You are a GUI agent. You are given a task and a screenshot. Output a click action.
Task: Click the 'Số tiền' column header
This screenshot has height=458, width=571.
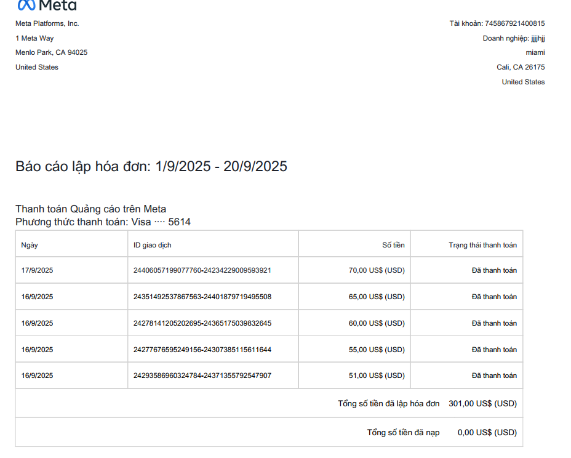coord(393,245)
